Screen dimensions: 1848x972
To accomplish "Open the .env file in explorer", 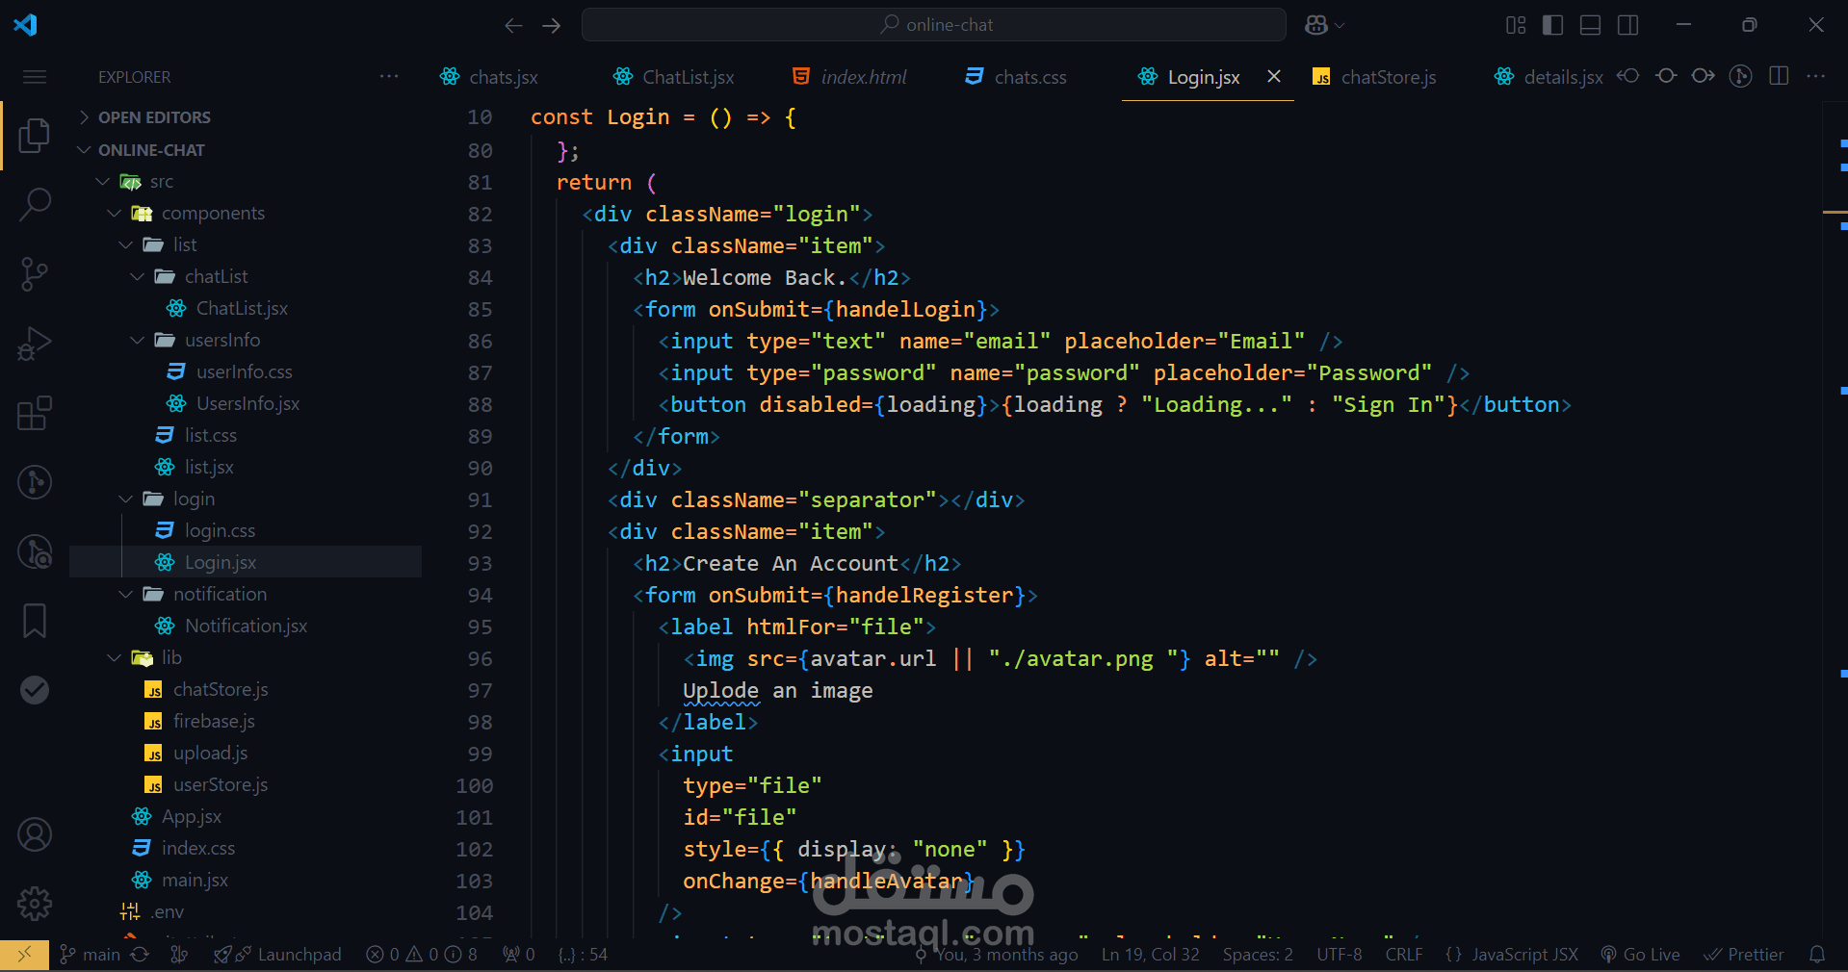I will pos(166,912).
